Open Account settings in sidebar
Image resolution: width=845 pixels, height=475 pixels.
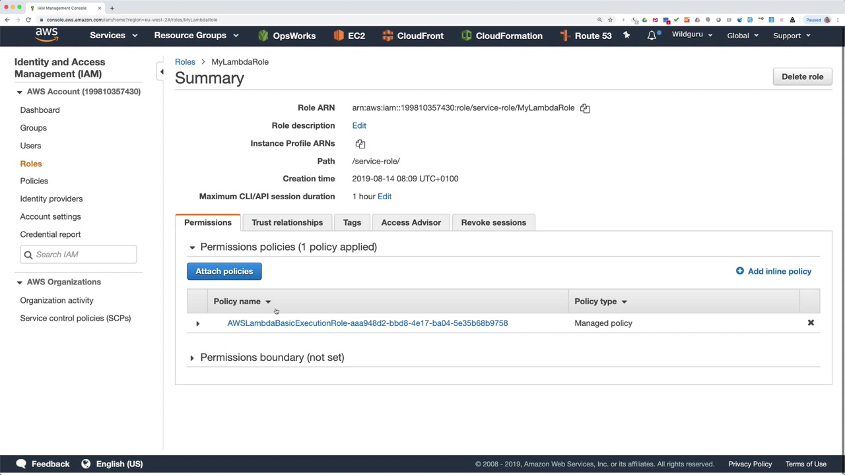(50, 216)
